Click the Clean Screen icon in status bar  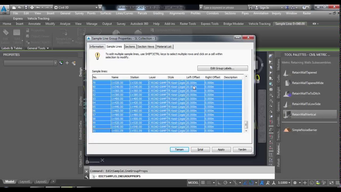(x=331, y=183)
